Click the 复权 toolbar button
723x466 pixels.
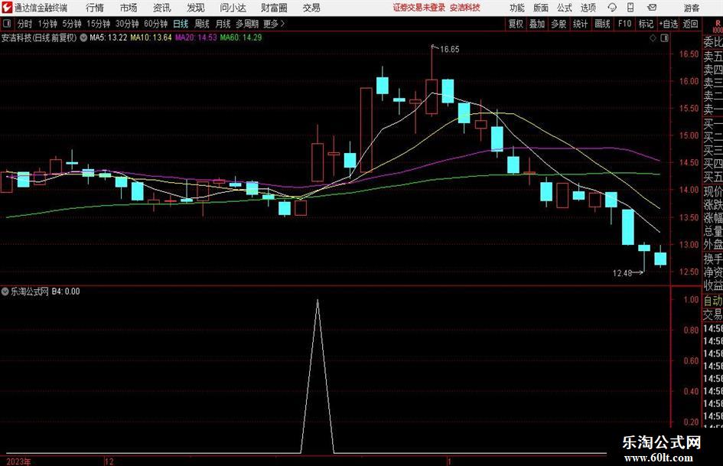pos(516,24)
